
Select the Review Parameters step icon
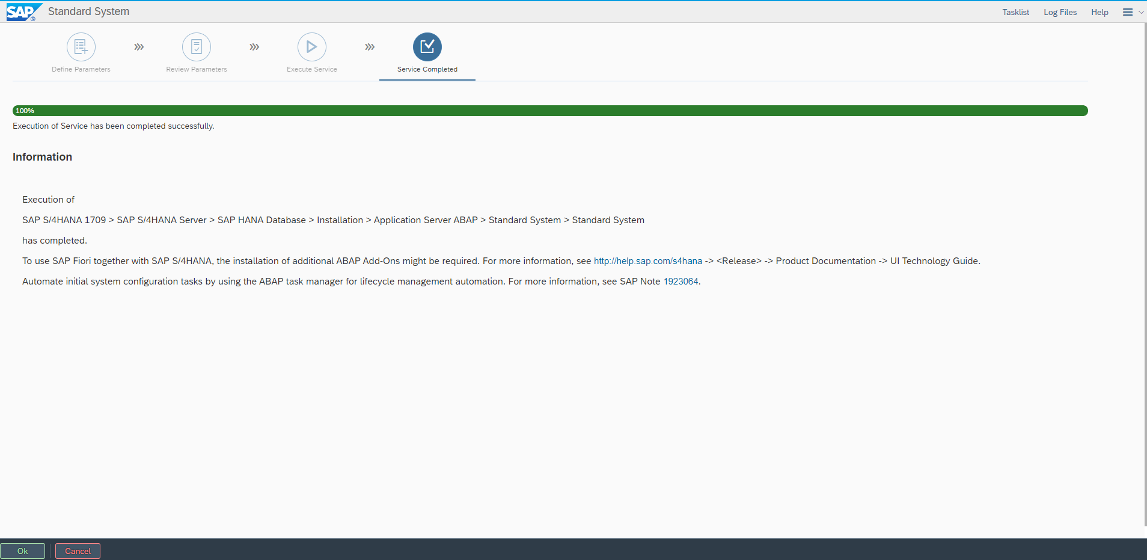197,47
